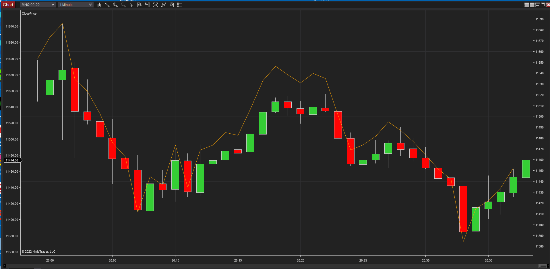
Task: Open the data box icon
Action: [x=140, y=5]
